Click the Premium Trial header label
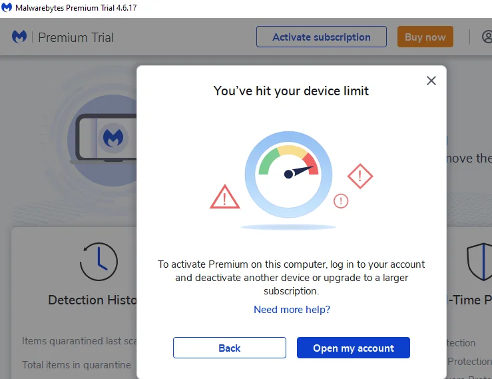Image resolution: width=492 pixels, height=379 pixels. 76,38
